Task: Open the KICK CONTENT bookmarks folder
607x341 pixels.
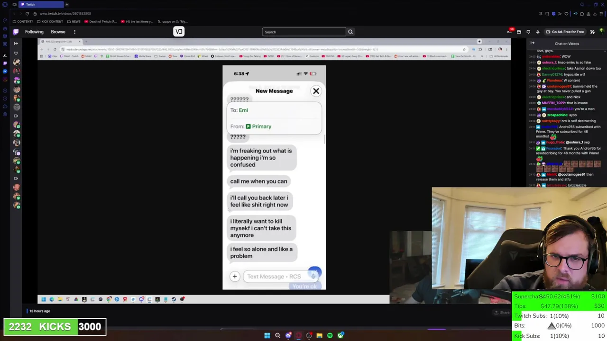Action: pos(49,21)
